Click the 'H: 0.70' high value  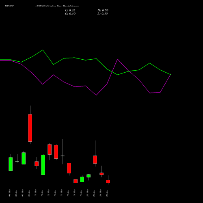[103, 11]
